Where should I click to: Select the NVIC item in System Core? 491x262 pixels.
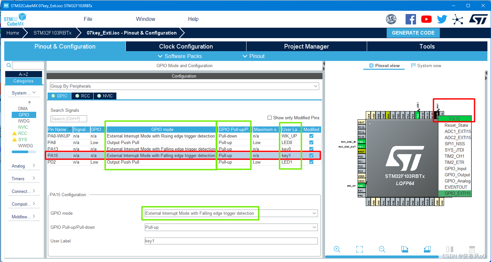[x=23, y=127]
